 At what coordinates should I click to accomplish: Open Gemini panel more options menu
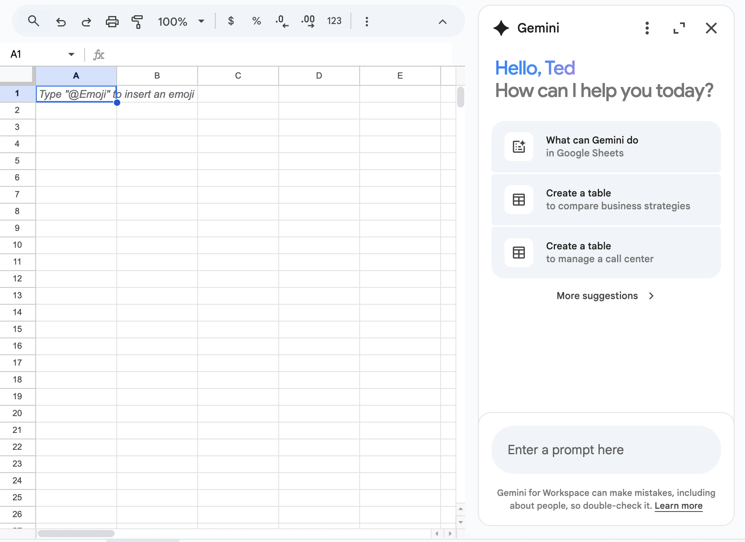(647, 28)
